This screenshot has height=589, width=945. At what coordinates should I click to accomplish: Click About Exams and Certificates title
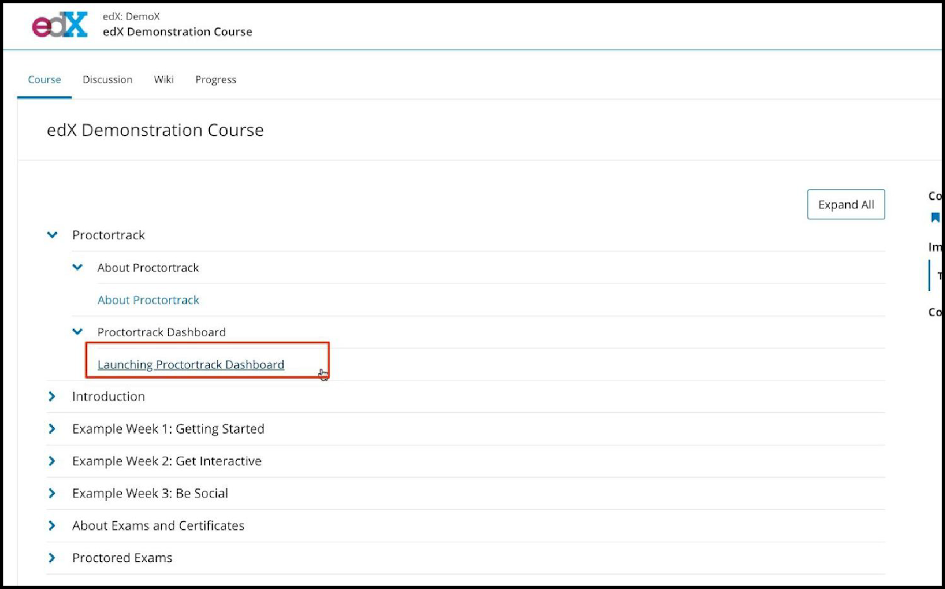[158, 525]
